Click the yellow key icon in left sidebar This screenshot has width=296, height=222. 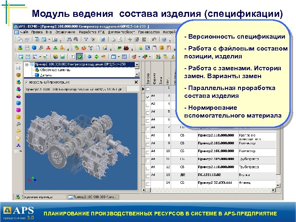18,131
